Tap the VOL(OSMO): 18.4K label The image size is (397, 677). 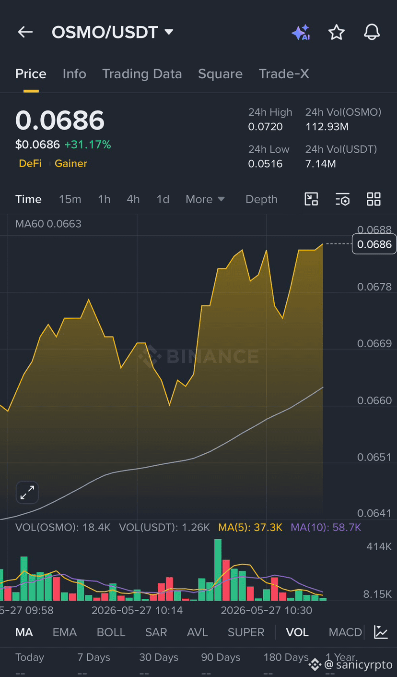pos(63,527)
